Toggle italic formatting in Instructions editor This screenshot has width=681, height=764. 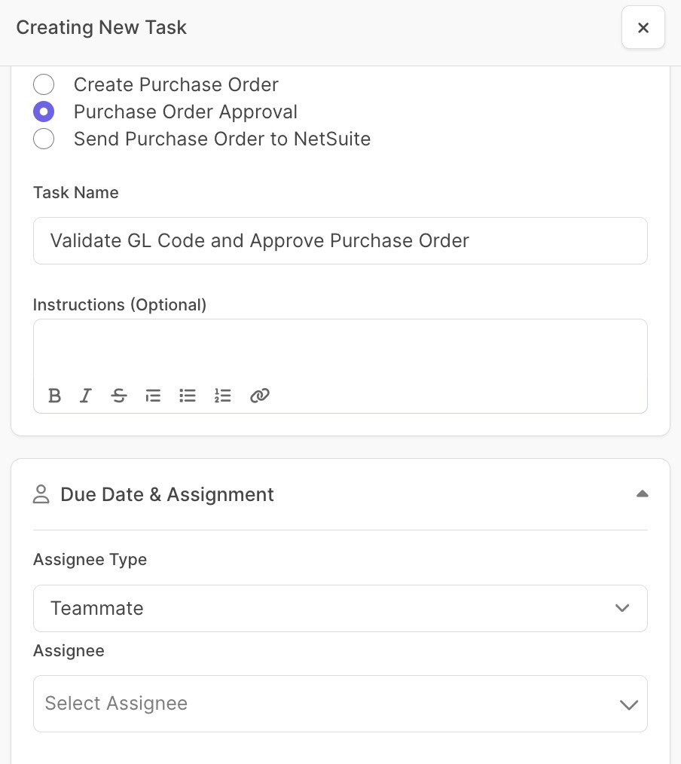tap(86, 395)
